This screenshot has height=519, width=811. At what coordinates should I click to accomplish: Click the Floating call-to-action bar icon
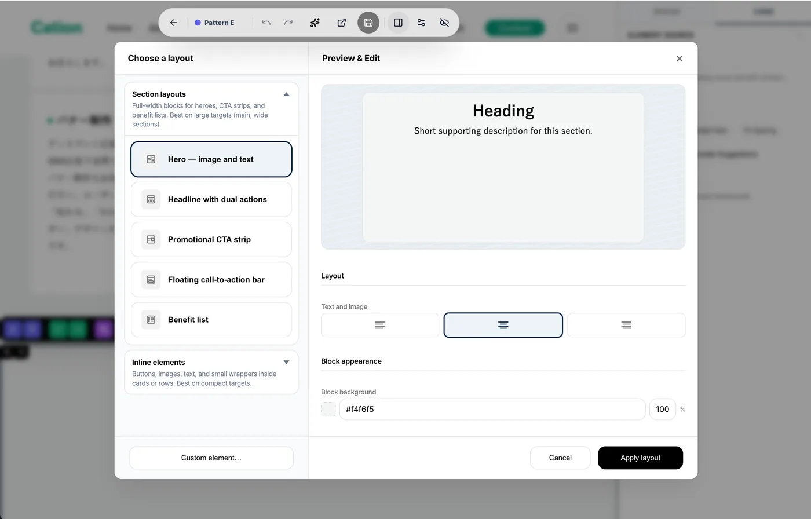click(151, 279)
